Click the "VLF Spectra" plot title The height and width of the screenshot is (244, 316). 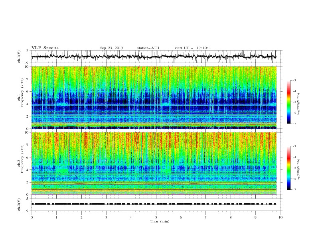click(x=45, y=48)
